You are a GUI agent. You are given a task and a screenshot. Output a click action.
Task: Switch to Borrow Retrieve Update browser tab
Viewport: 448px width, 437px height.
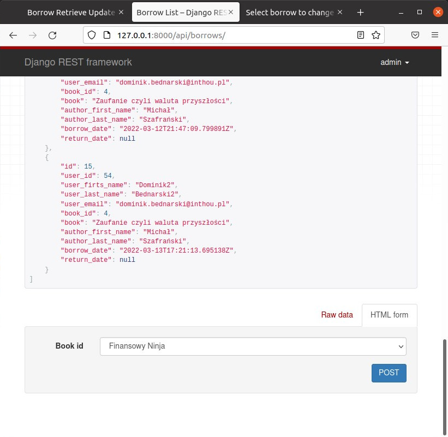(x=70, y=12)
